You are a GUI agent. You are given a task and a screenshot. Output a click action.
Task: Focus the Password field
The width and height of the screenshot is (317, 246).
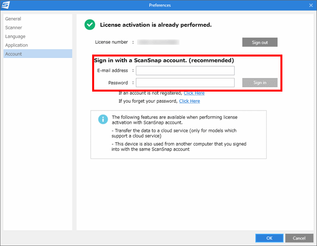(x=185, y=83)
